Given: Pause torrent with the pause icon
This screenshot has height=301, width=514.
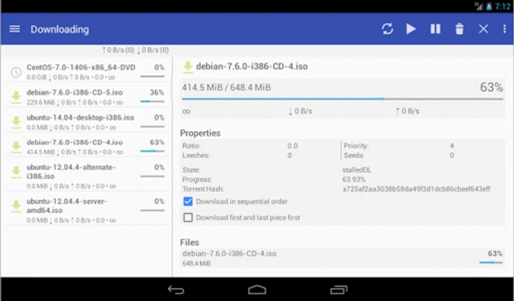Looking at the screenshot, I should coord(435,29).
